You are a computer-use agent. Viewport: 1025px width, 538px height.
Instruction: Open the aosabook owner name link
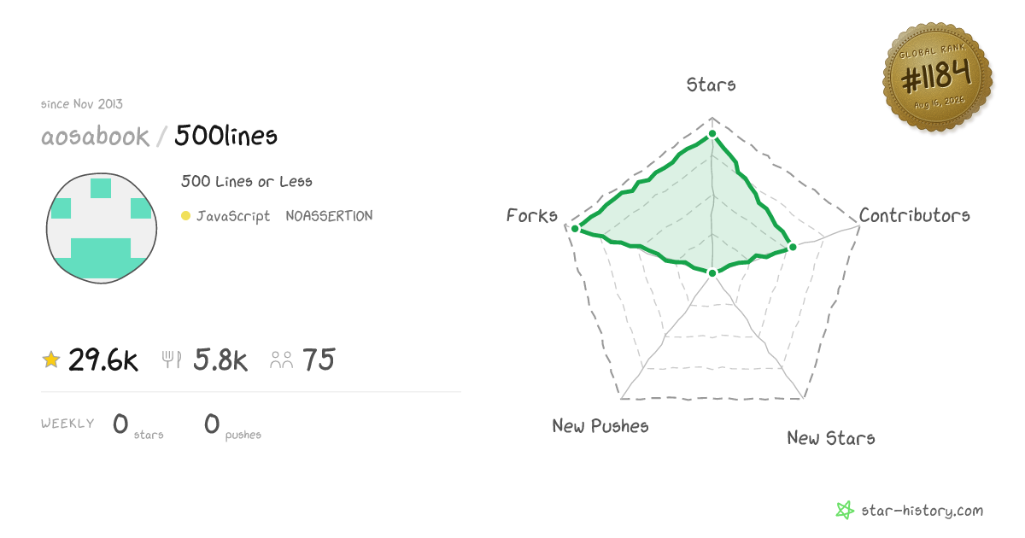pos(96,136)
